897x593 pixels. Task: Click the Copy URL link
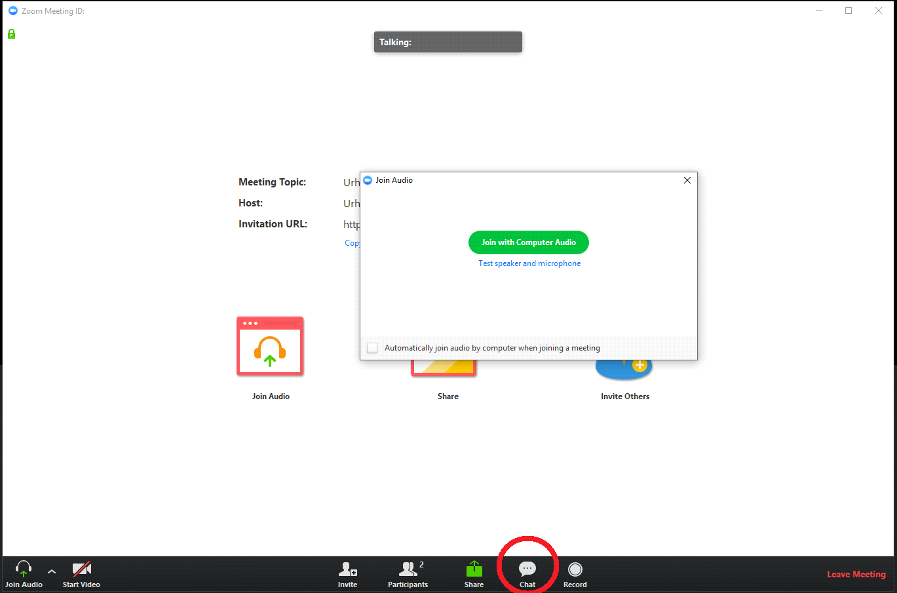[x=352, y=243]
